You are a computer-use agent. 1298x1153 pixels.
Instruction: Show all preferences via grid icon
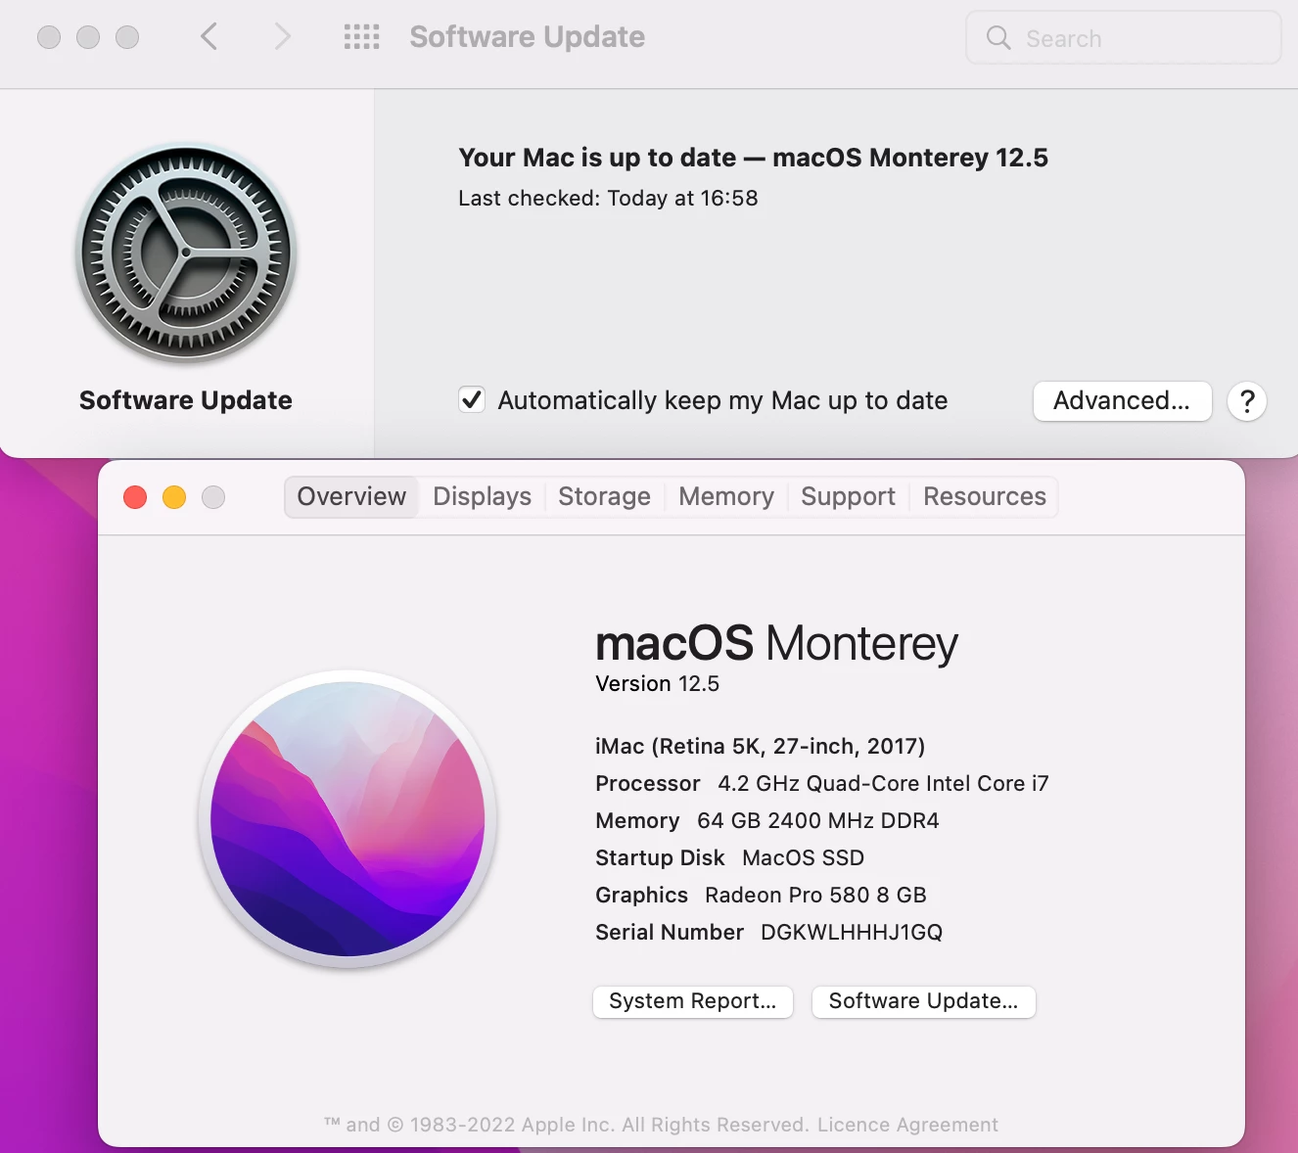click(361, 37)
